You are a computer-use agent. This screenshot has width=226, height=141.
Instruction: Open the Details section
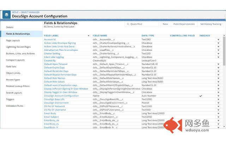[x=10, y=27]
